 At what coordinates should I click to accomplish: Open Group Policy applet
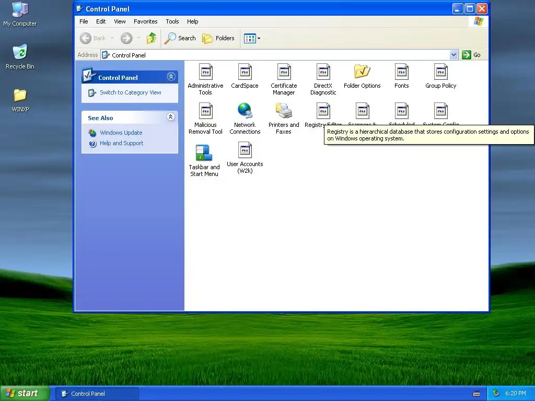(x=441, y=72)
